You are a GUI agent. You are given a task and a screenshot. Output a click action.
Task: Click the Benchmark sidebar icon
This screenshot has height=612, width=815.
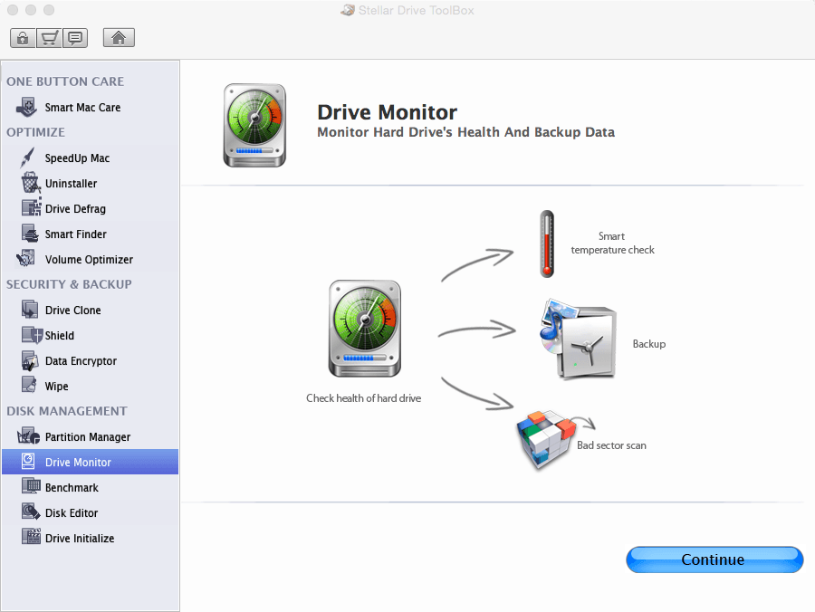tap(31, 486)
